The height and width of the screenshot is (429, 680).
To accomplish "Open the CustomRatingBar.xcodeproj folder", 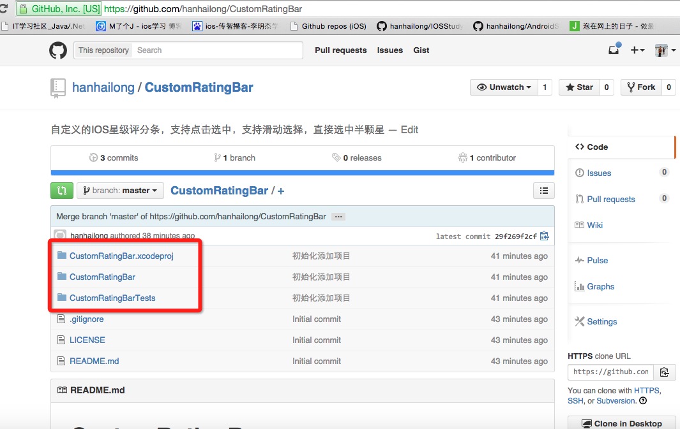I will 121,256.
